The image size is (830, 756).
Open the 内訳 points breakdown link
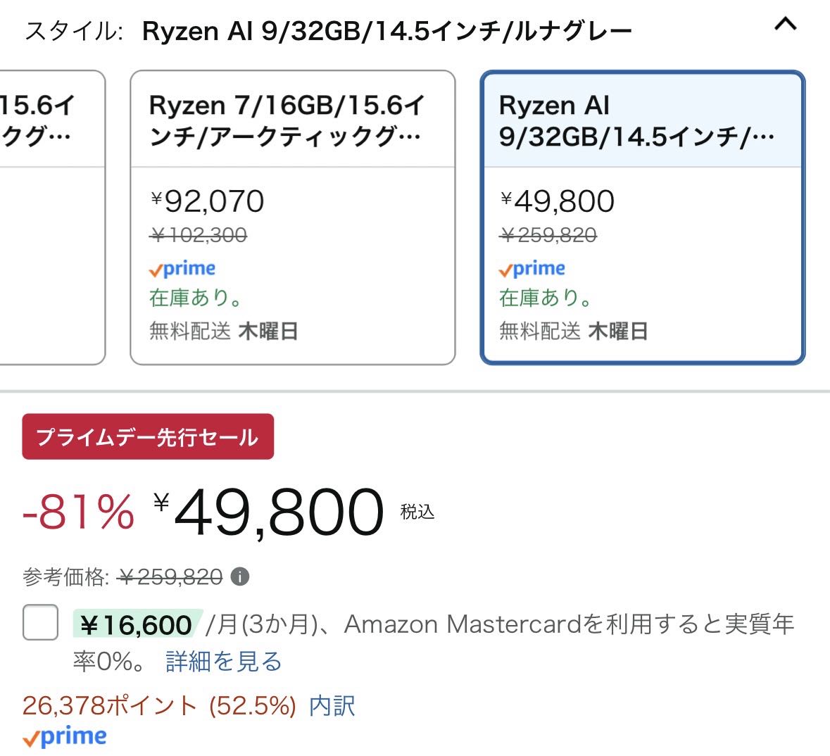[x=332, y=706]
